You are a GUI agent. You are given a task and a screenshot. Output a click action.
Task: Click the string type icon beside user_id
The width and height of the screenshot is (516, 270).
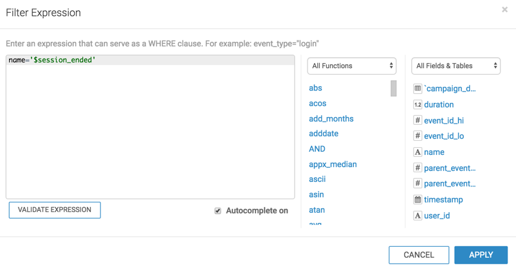pos(418,215)
